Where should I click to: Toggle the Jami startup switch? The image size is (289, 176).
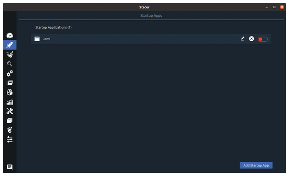pyautogui.click(x=263, y=39)
